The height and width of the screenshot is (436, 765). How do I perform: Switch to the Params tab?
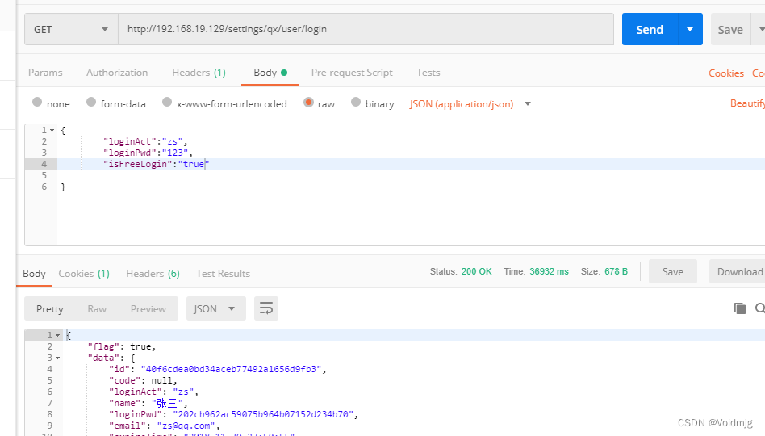[45, 73]
